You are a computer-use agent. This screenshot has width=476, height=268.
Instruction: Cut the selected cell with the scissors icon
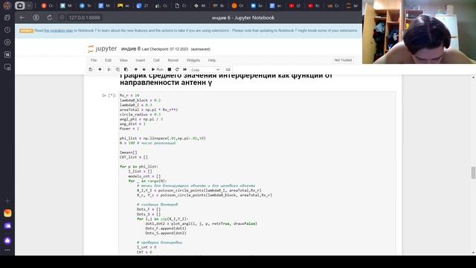click(x=109, y=69)
